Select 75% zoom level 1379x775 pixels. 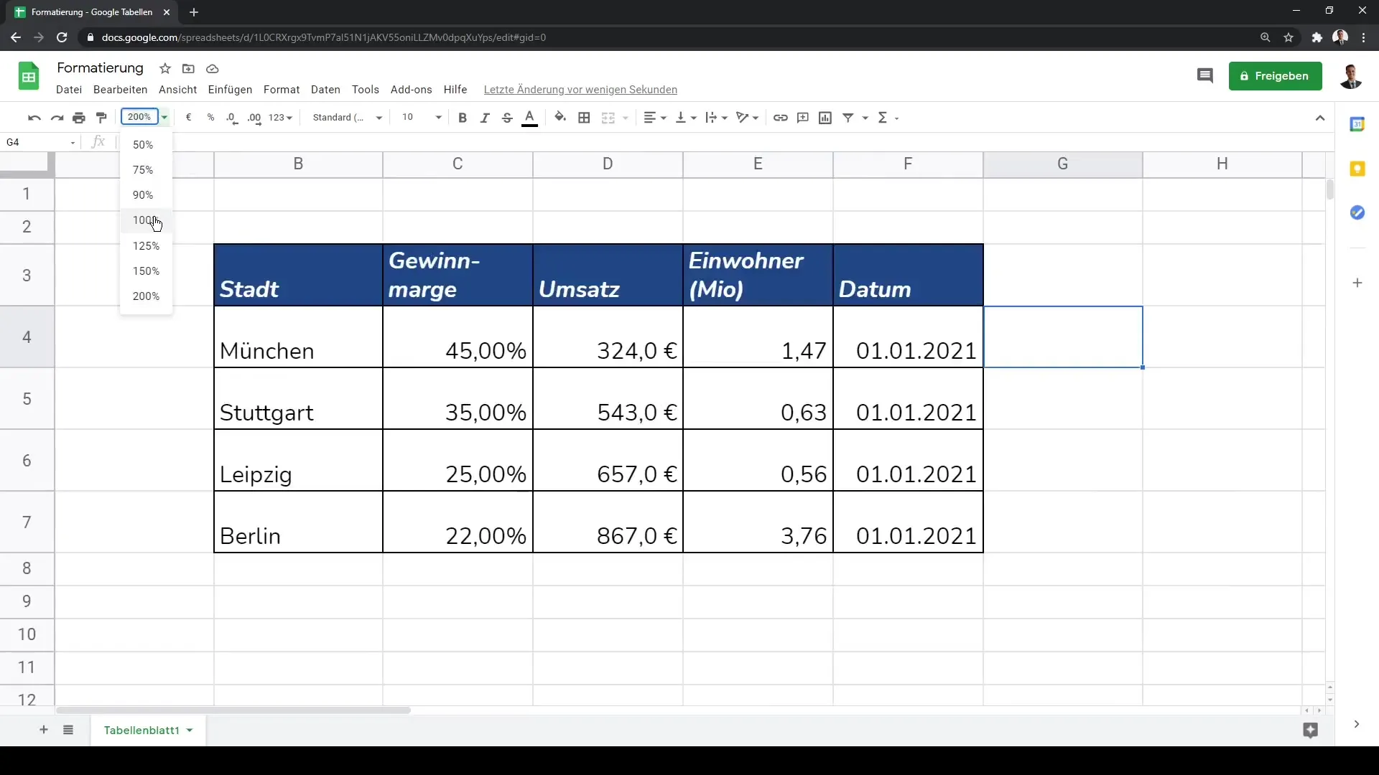click(x=146, y=170)
